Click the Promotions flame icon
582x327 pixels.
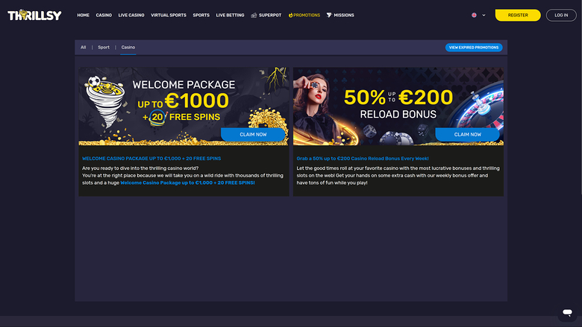pos(290,15)
